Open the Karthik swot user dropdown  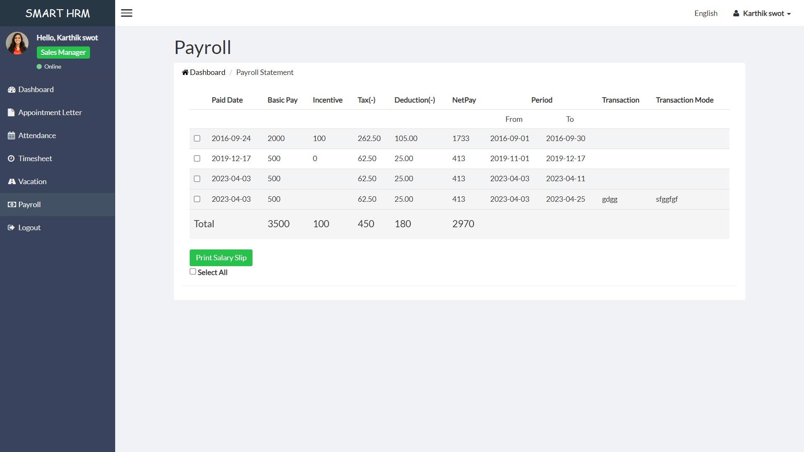point(762,13)
